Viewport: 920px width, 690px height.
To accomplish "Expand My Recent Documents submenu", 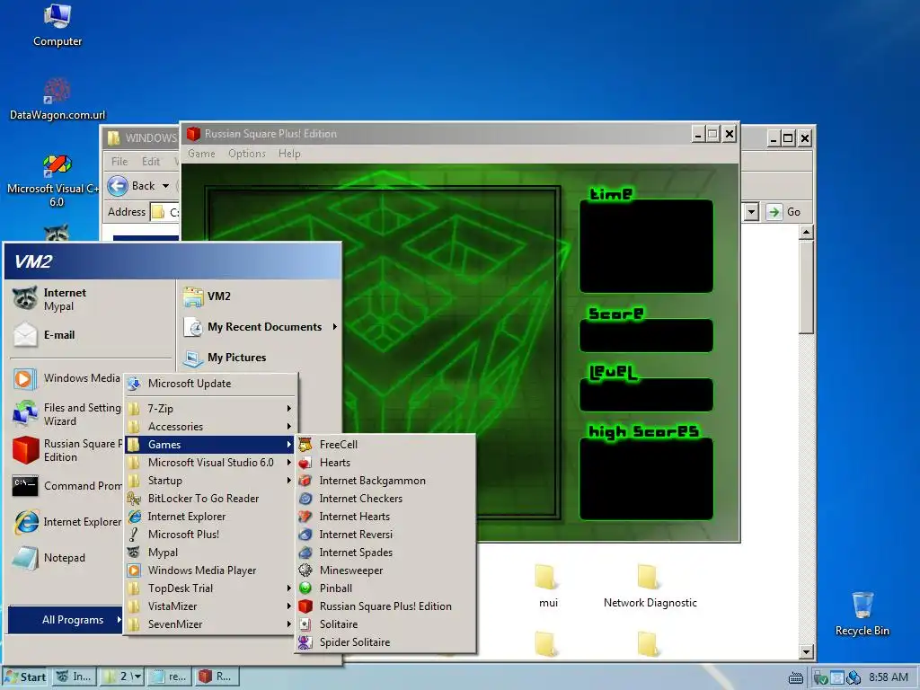I will click(259, 327).
